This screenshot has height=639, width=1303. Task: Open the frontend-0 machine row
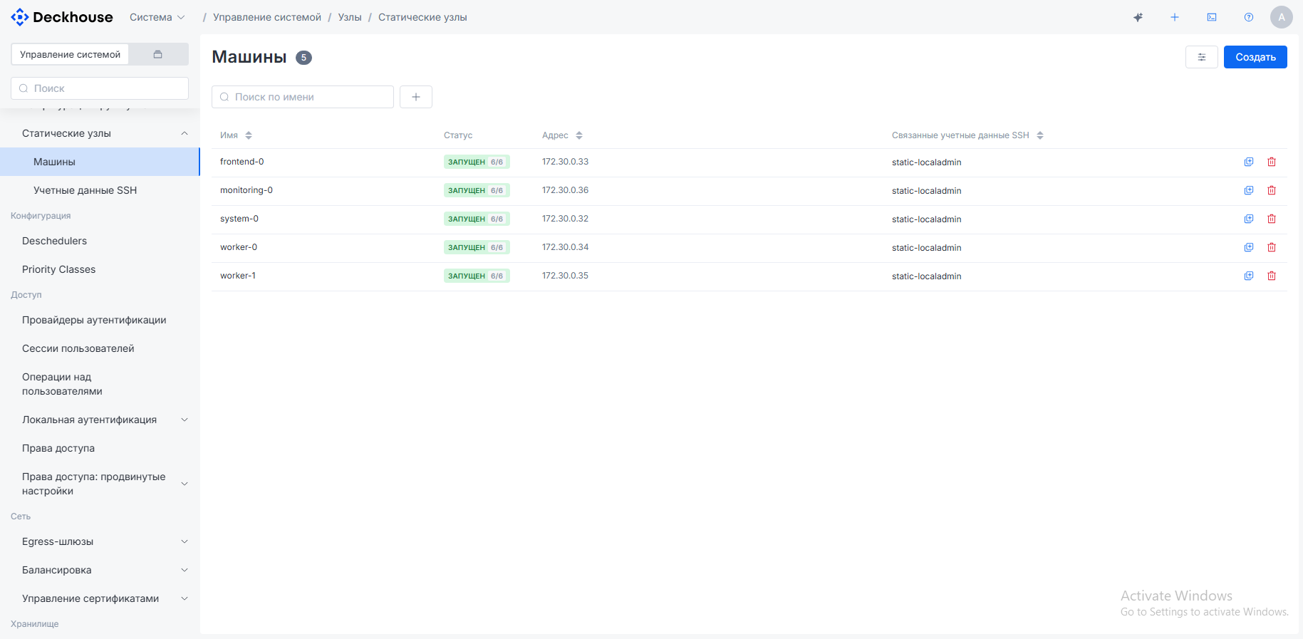(749, 162)
